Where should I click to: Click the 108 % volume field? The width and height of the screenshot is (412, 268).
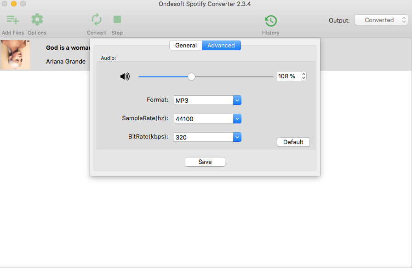tap(289, 76)
